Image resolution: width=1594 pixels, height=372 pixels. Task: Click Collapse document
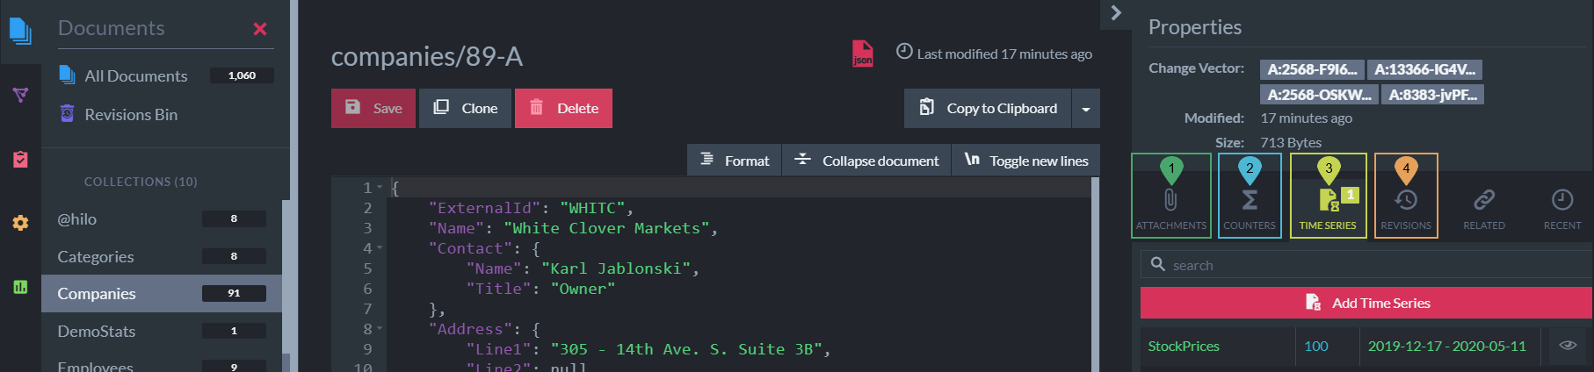[x=866, y=161]
